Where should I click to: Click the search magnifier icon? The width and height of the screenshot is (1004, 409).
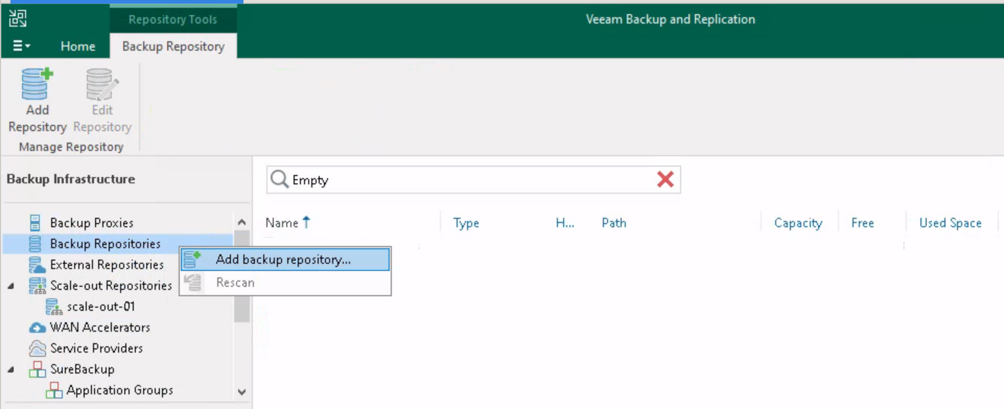pyautogui.click(x=279, y=179)
